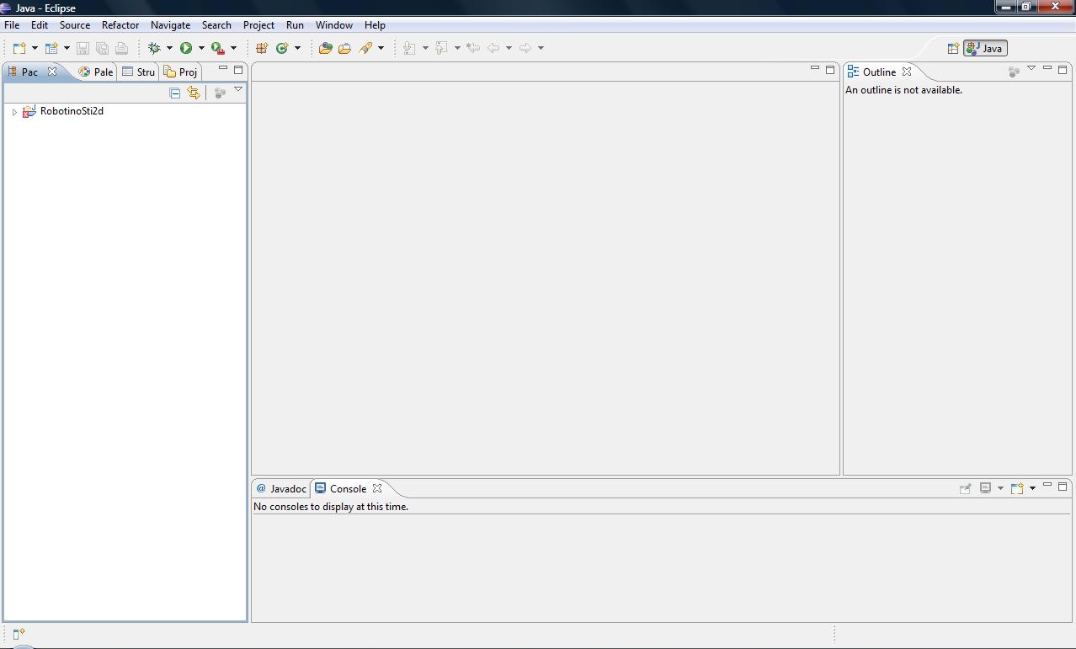Open the Run button dropdown arrow
Screen dimensions: 1076x649
(x=201, y=48)
